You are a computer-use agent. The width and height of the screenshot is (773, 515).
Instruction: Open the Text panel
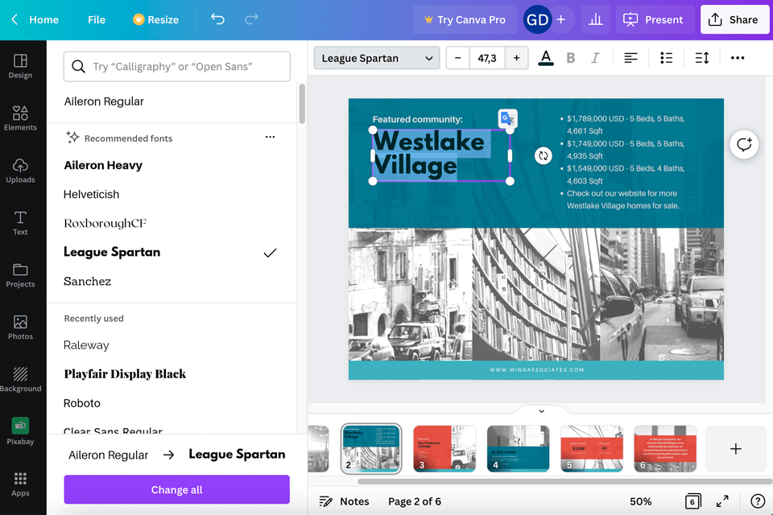pyautogui.click(x=20, y=223)
